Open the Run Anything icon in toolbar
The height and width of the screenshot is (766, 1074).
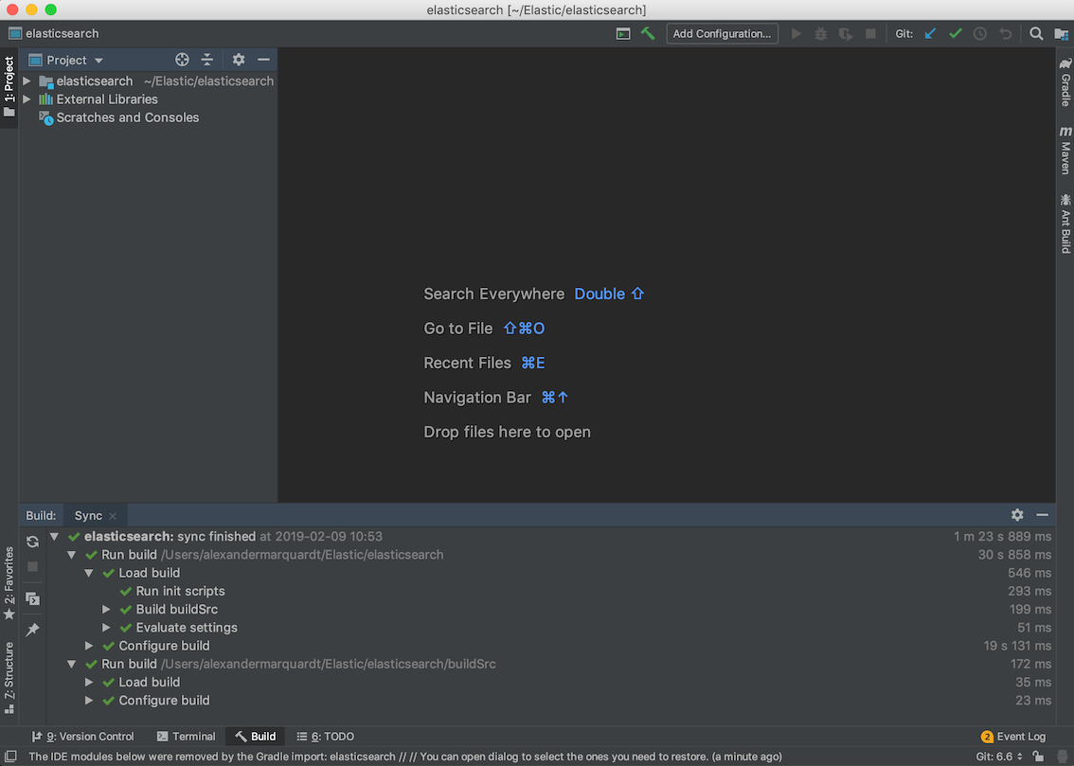click(622, 33)
